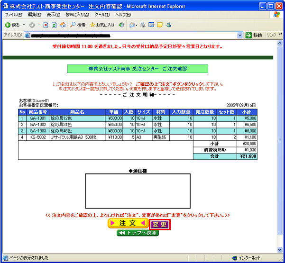Screen dimensions: 285x263
Task: Click the purple 変更 change button
Action: coord(159,225)
